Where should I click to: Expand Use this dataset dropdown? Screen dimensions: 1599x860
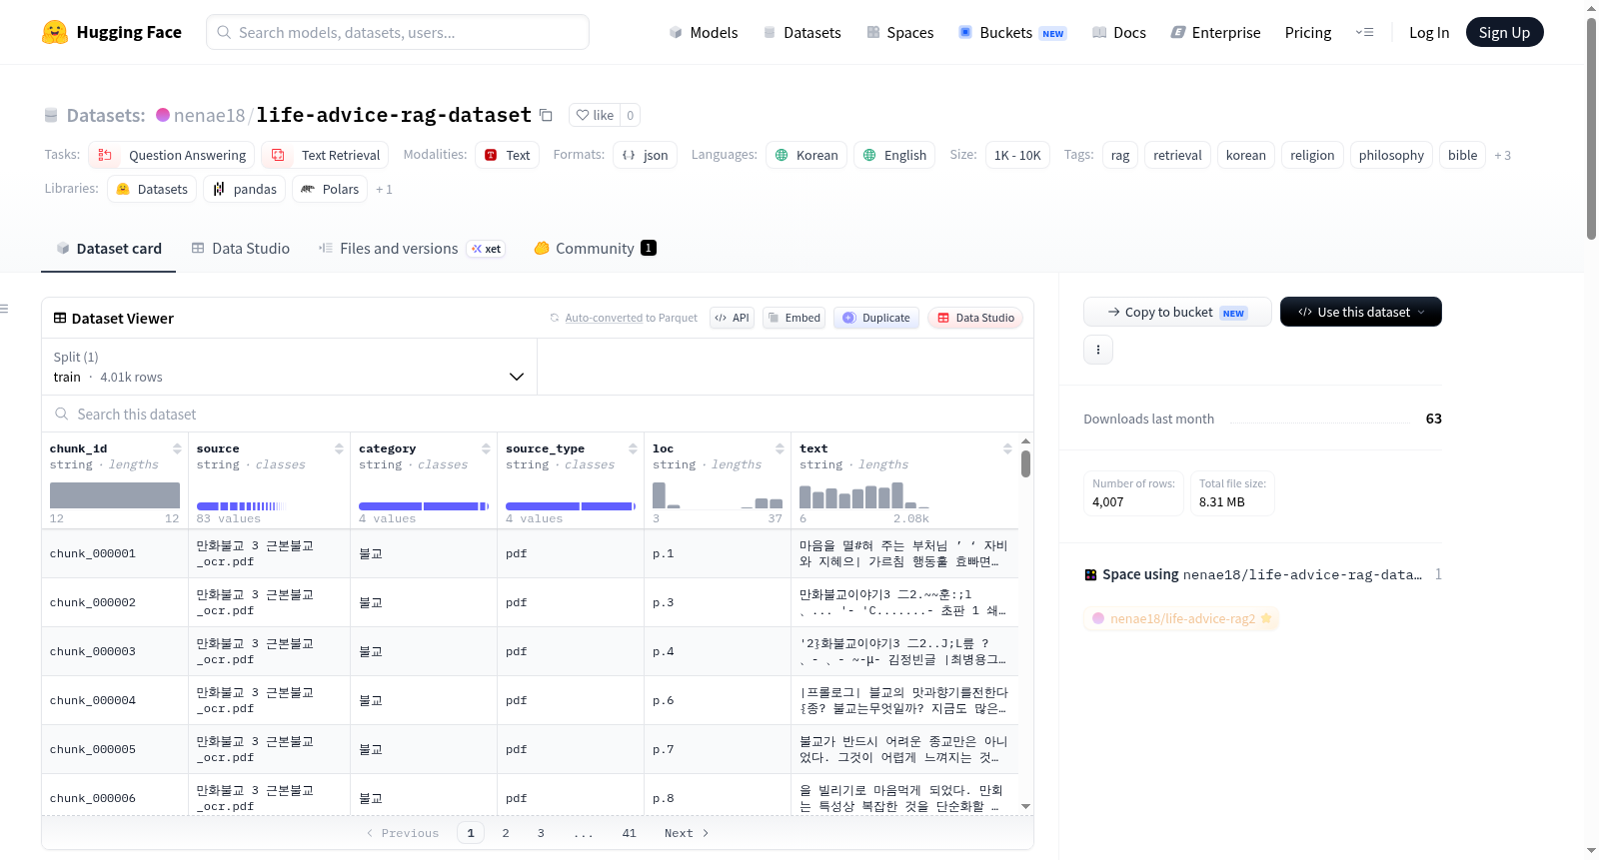tap(1361, 312)
